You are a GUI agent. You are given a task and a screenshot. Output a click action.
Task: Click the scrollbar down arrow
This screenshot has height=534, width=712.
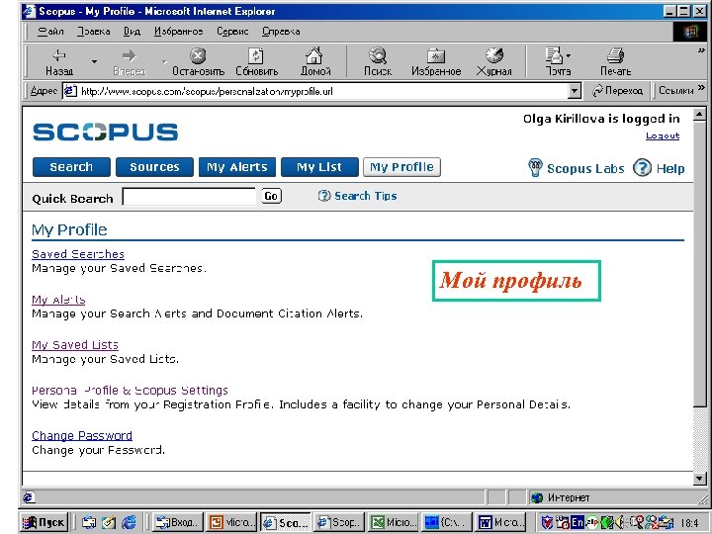tap(700, 479)
